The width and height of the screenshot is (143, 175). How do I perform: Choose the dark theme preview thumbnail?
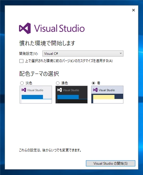point(71,94)
